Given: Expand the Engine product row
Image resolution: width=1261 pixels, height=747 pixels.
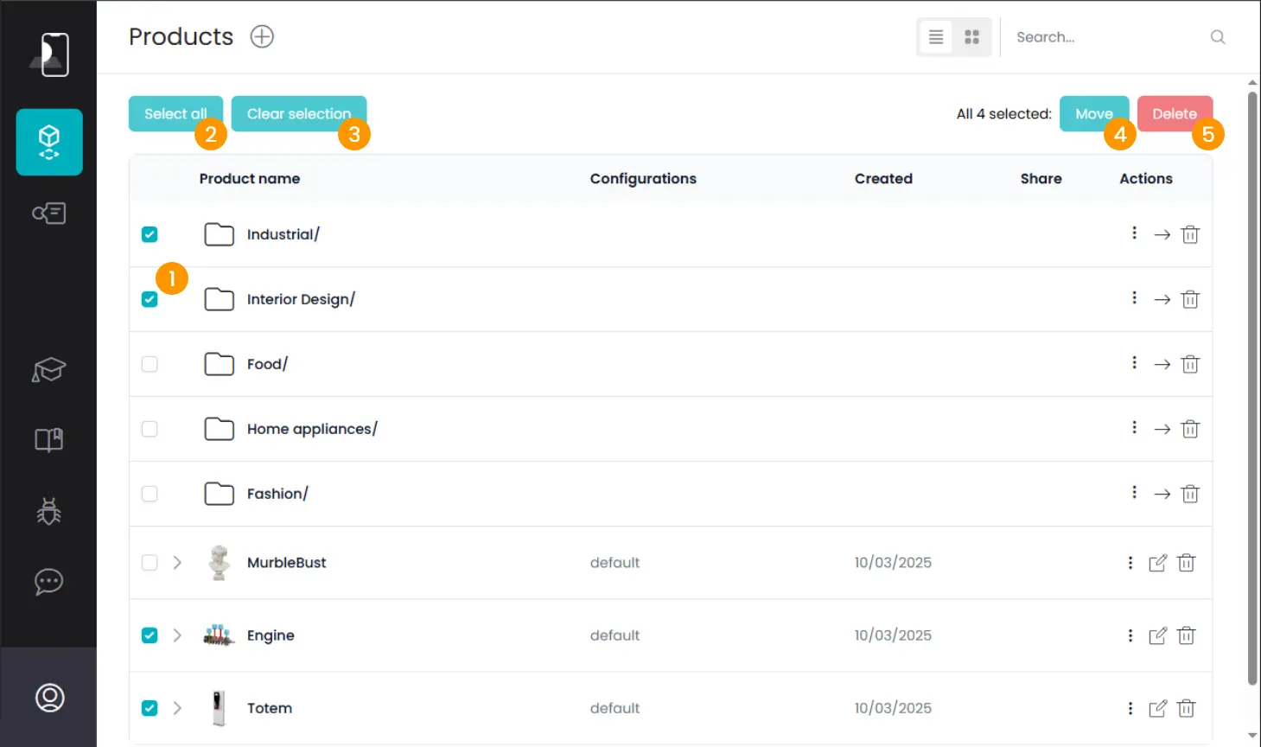Looking at the screenshot, I should click(177, 635).
